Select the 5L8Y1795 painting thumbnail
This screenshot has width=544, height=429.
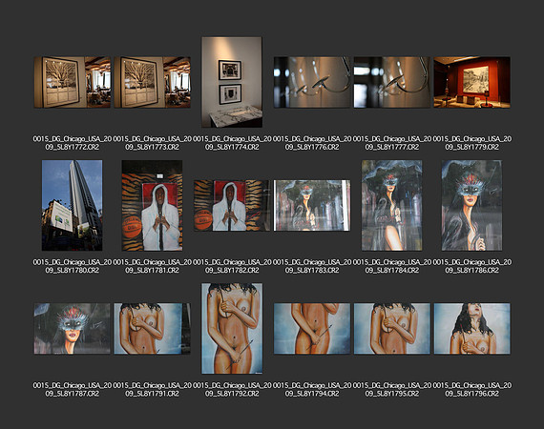[392, 329]
